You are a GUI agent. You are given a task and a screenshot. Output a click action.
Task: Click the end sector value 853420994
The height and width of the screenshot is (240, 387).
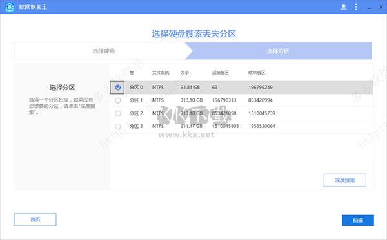tap(261, 100)
